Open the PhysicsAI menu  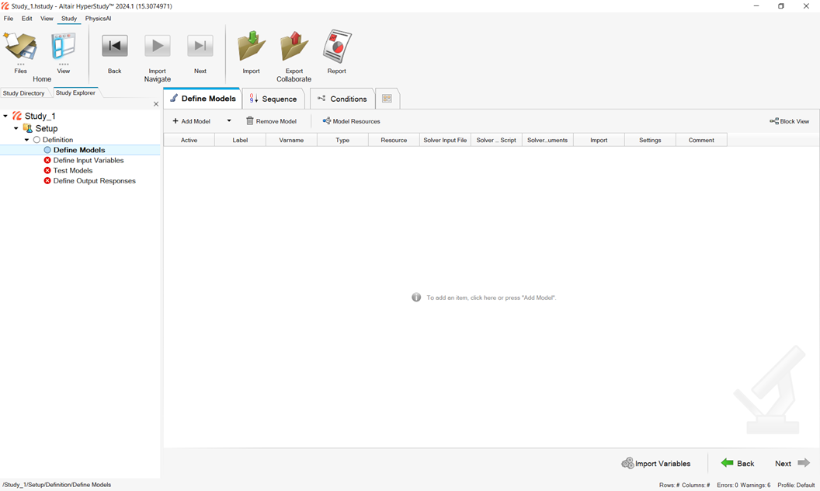tap(99, 19)
